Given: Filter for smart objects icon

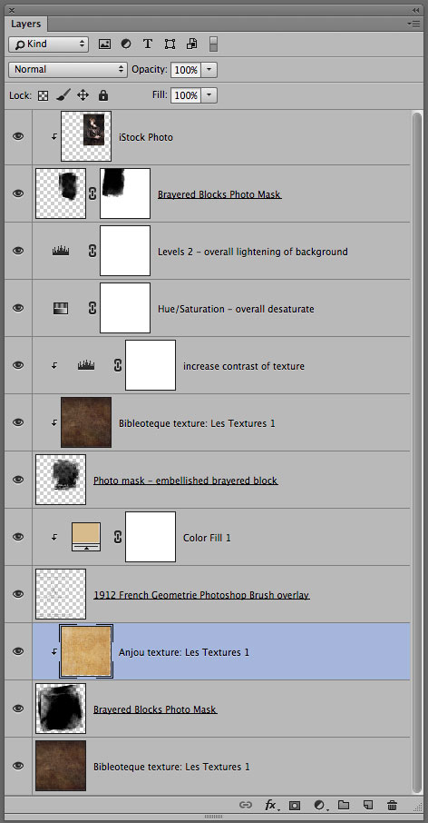Looking at the screenshot, I should click(191, 45).
